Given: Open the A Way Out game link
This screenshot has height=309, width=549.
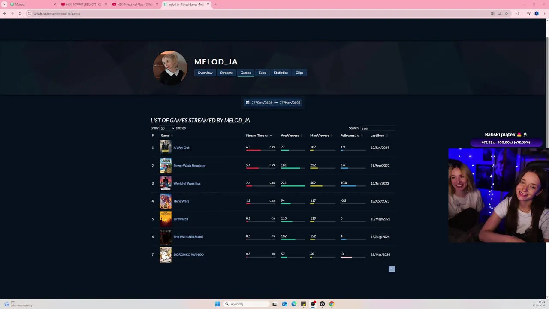Looking at the screenshot, I should pyautogui.click(x=181, y=148).
